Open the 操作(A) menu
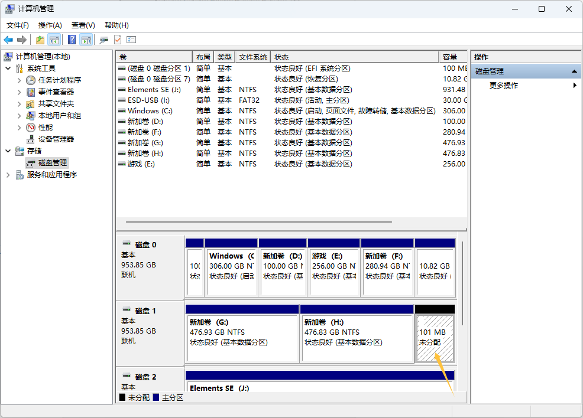 (50, 25)
